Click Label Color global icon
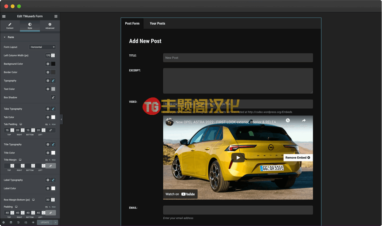Screen dimensions: 382x226 (48, 188)
